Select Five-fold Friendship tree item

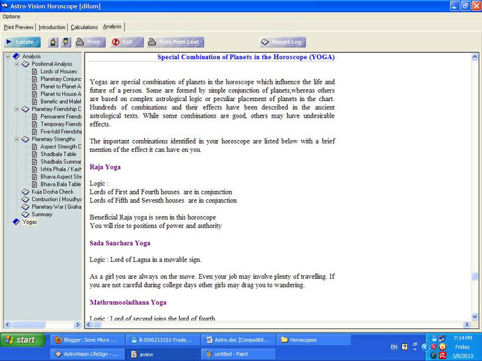pos(61,132)
